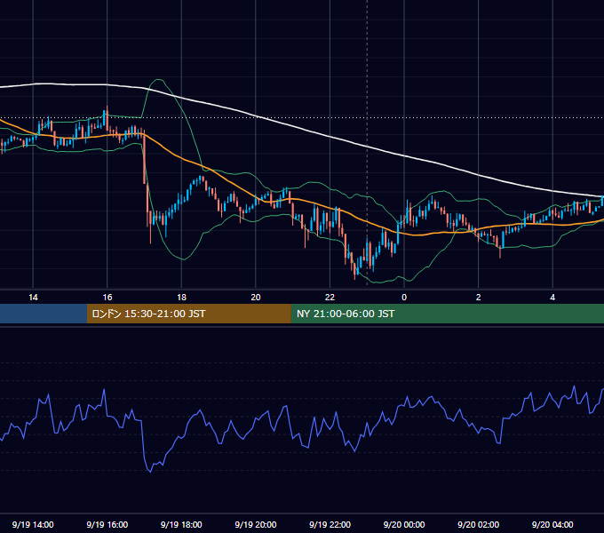Select the 2 hour label on price chart axis

click(479, 298)
